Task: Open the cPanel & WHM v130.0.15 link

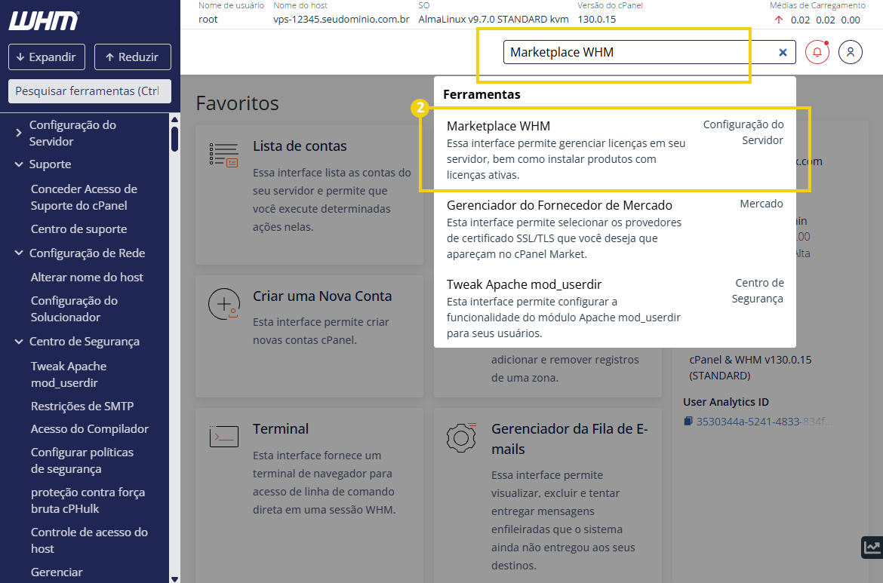Action: coord(750,360)
